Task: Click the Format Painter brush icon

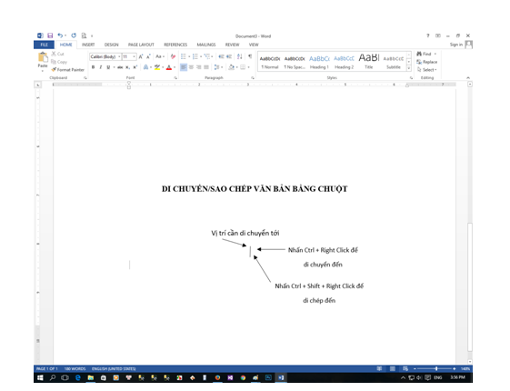Action: pyautogui.click(x=54, y=70)
